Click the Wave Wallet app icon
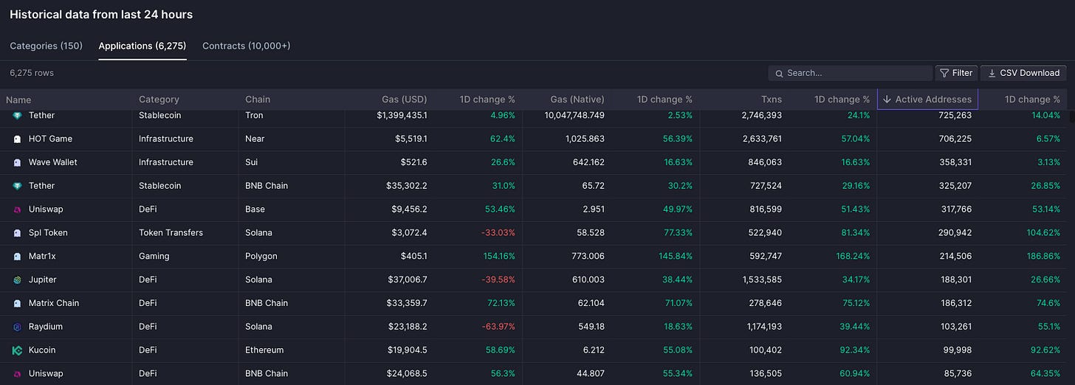Image resolution: width=1075 pixels, height=385 pixels. click(18, 162)
